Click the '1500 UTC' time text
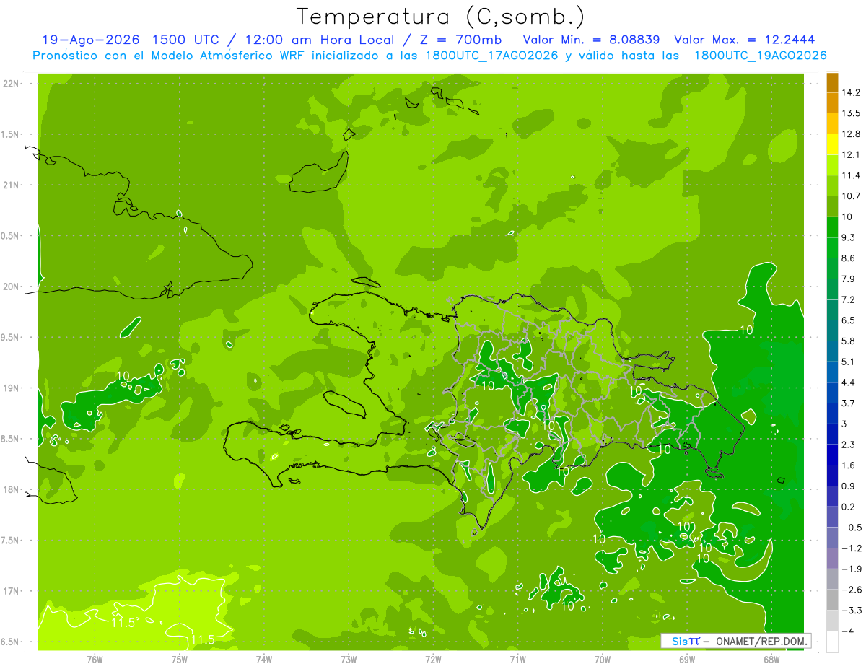 187,40
